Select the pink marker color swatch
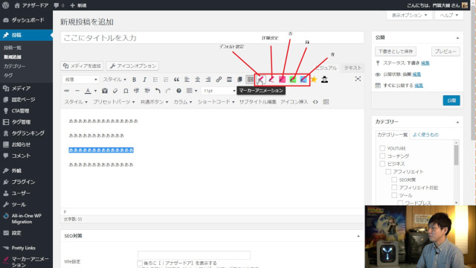The height and width of the screenshot is (268, 476). [282, 80]
